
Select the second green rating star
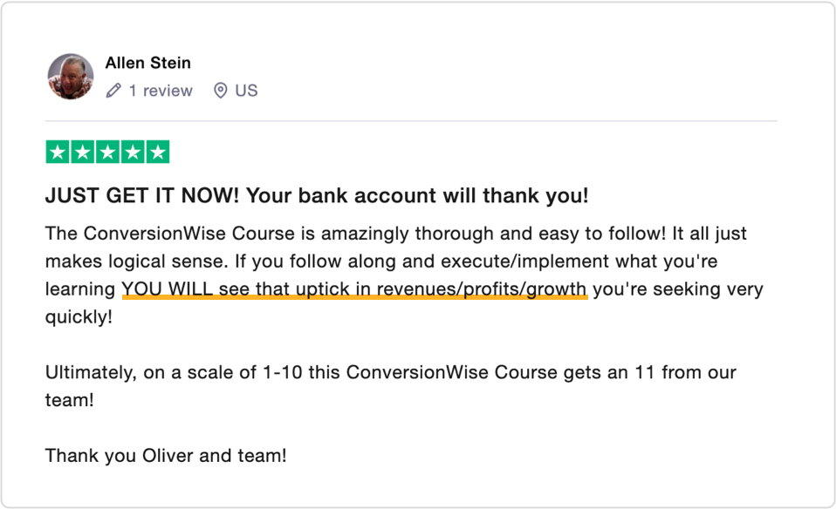click(82, 153)
